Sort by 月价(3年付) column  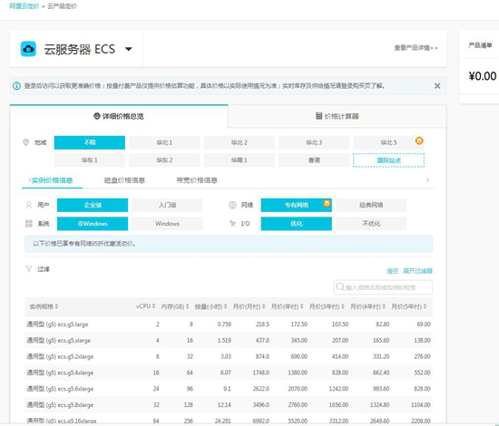pos(327,306)
